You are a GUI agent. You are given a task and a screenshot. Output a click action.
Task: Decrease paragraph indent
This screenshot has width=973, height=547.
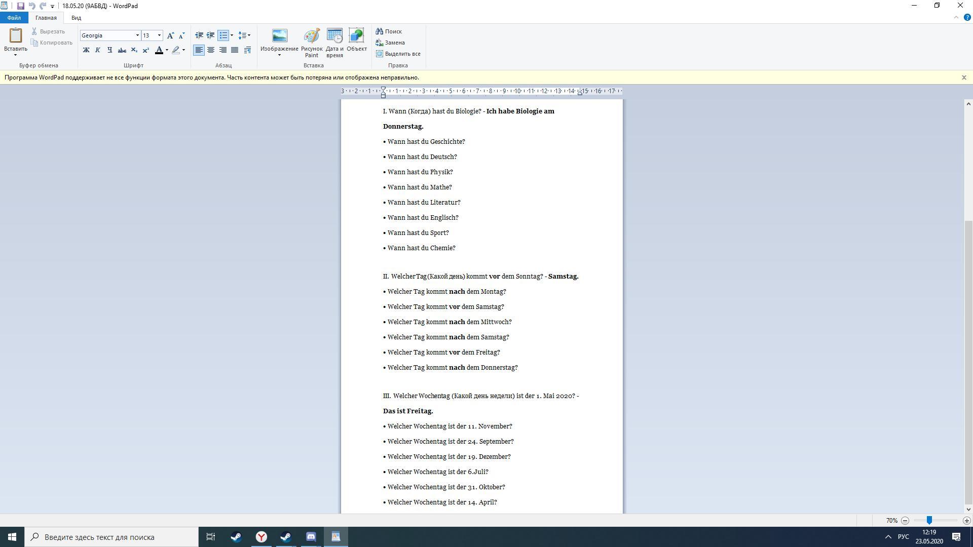tap(199, 35)
